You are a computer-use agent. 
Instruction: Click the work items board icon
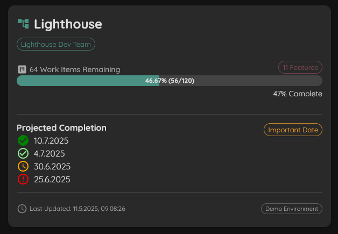22,69
